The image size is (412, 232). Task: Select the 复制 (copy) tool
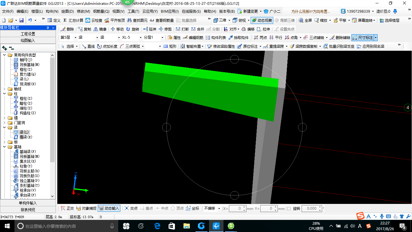(84, 29)
